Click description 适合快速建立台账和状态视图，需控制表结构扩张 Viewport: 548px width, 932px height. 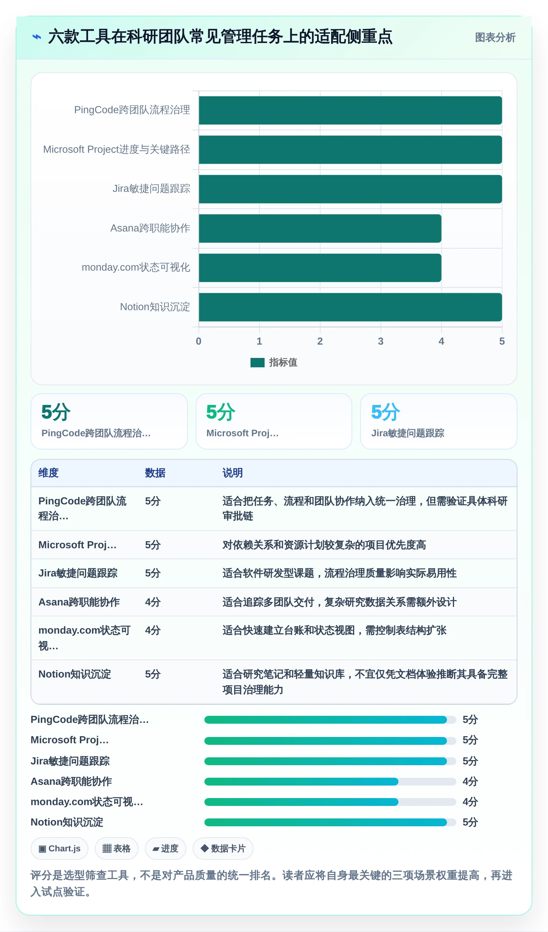point(334,630)
